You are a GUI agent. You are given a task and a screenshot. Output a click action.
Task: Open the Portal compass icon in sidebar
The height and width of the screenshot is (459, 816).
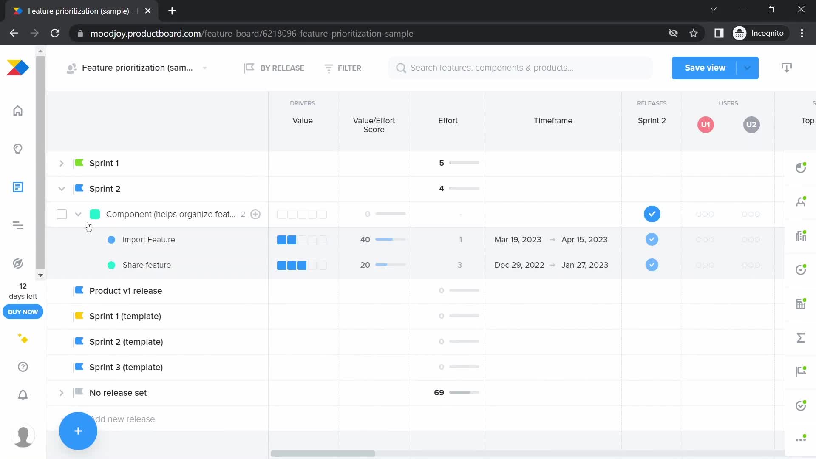[x=18, y=263]
